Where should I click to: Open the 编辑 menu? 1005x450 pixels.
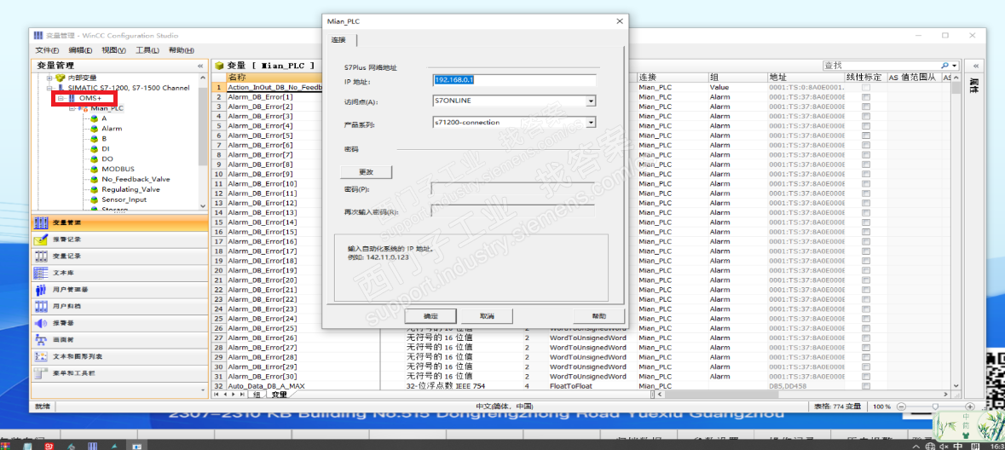click(81, 50)
